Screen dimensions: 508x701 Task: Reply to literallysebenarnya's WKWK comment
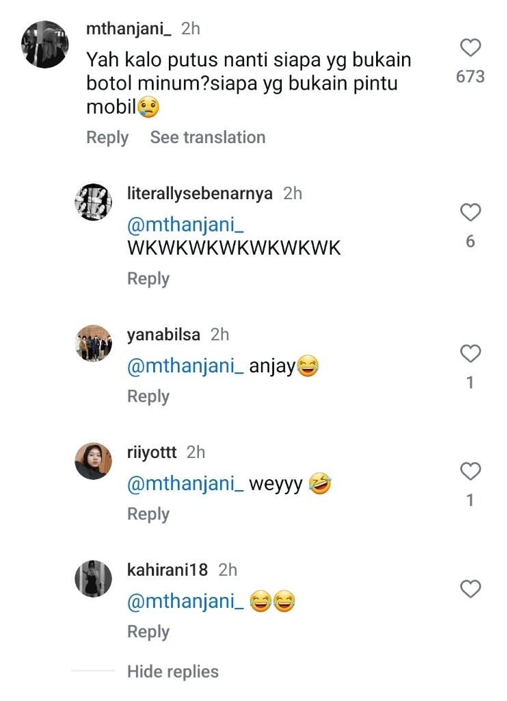148,279
